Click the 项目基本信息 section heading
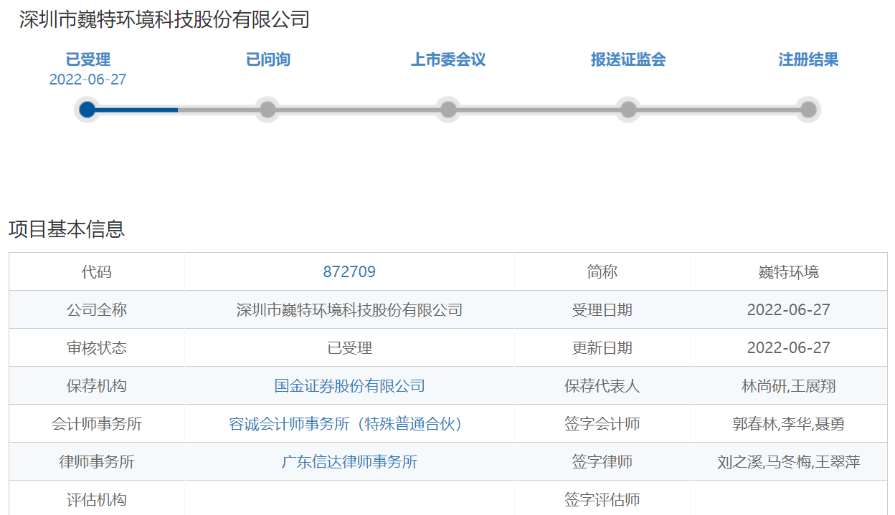The image size is (895, 515). (67, 229)
